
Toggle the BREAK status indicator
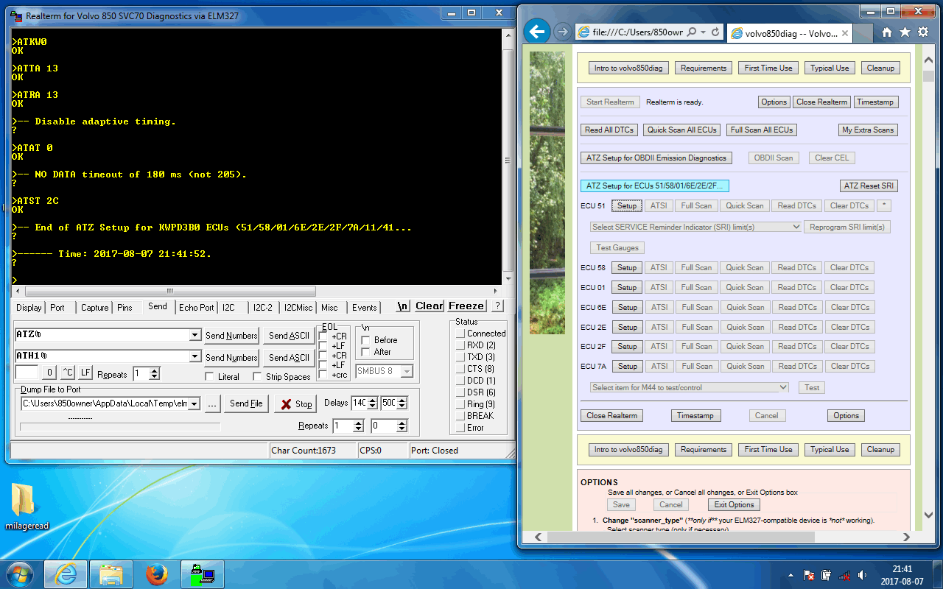point(460,416)
